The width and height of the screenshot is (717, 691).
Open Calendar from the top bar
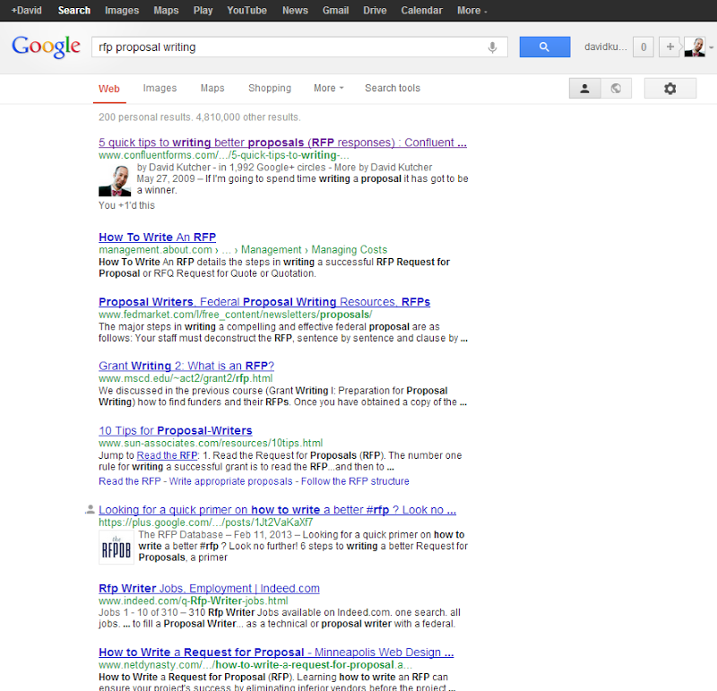coord(421,11)
